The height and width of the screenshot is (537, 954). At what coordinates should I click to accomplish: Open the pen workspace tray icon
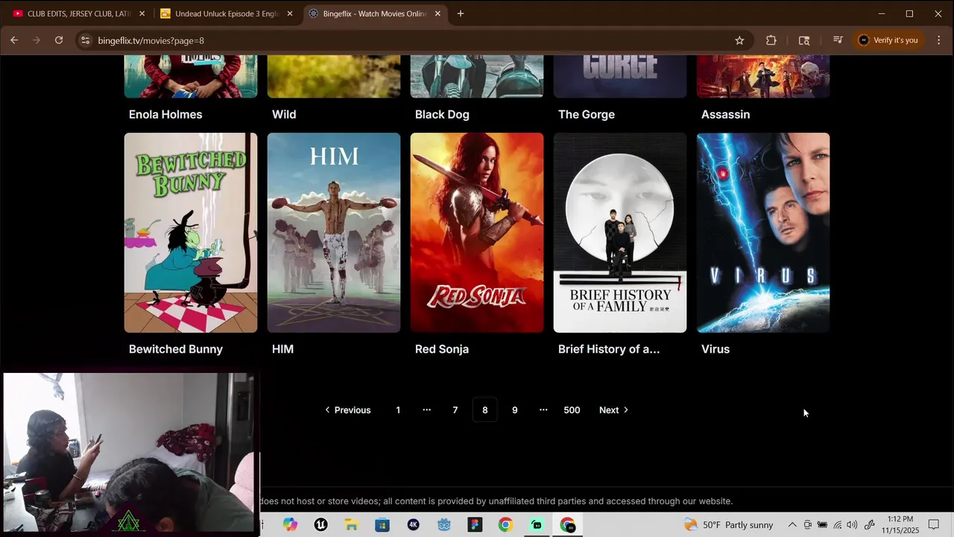(x=869, y=525)
